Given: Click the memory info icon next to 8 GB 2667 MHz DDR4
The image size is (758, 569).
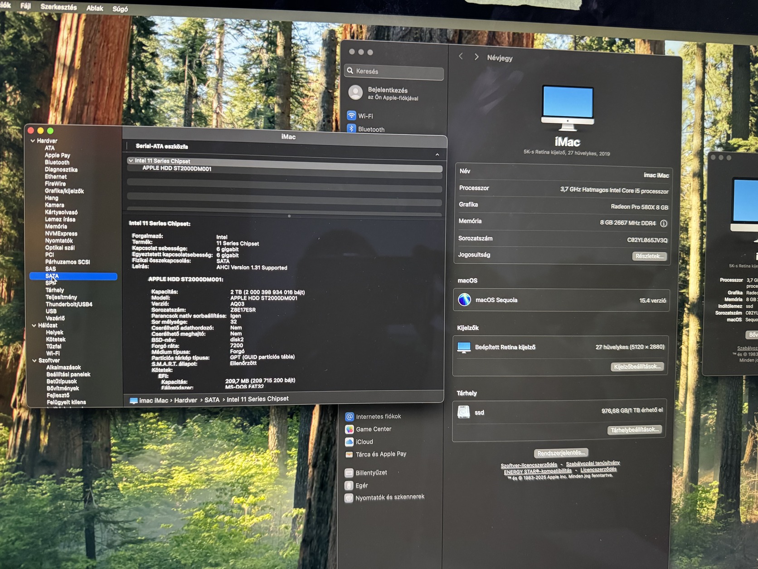Looking at the screenshot, I should [664, 223].
